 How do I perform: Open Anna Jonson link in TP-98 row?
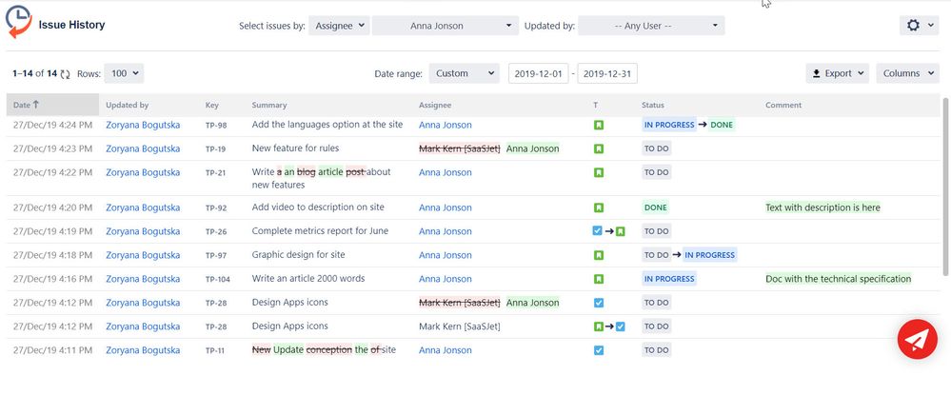pyautogui.click(x=446, y=125)
